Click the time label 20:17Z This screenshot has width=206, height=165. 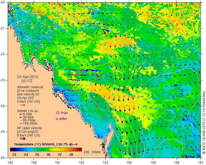27,81
